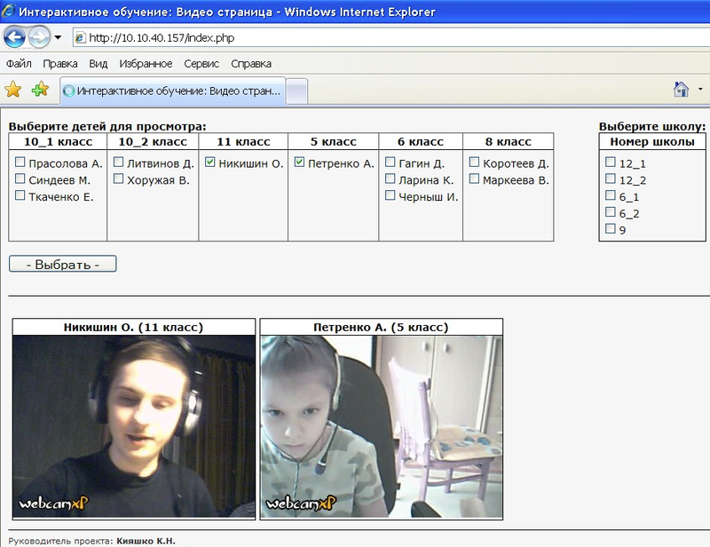Viewport: 710px width, 547px height.
Task: Uncheck the Никишин О. checkbox
Action: [x=210, y=162]
